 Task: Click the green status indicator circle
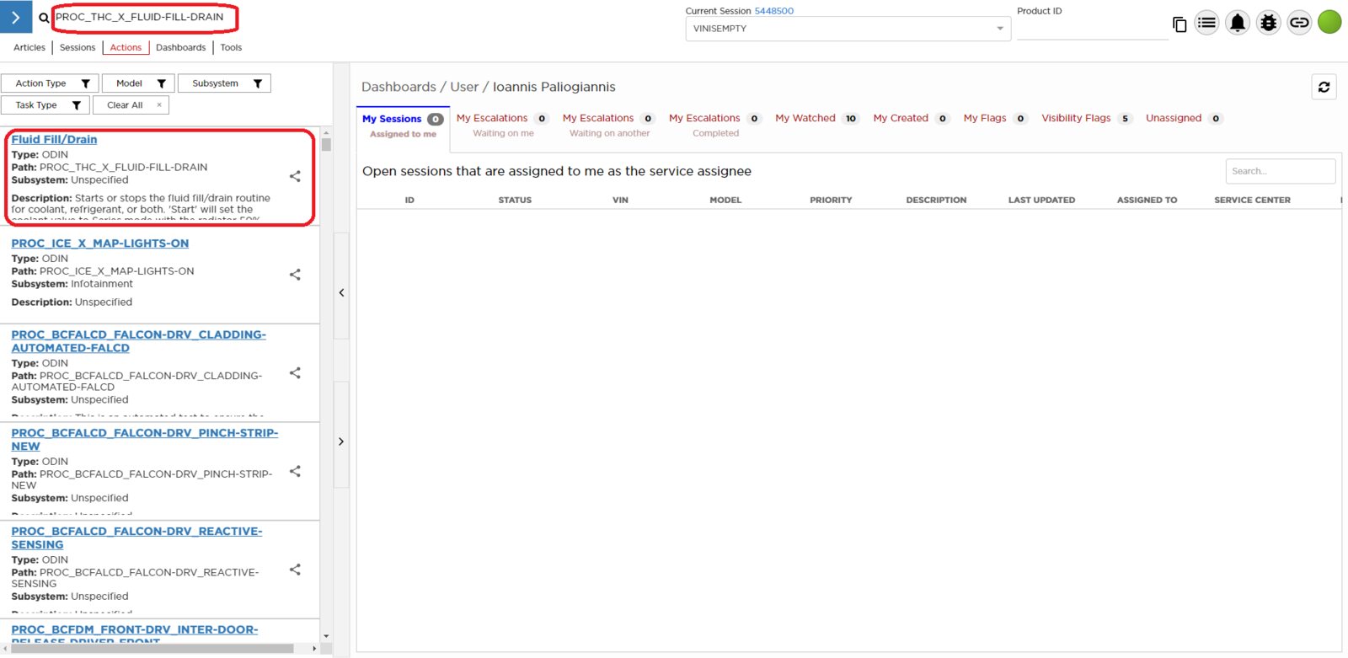tap(1329, 22)
